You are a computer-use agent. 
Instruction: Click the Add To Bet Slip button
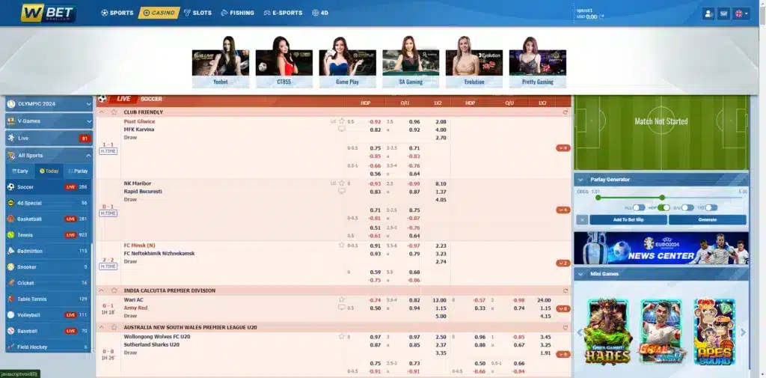(628, 219)
